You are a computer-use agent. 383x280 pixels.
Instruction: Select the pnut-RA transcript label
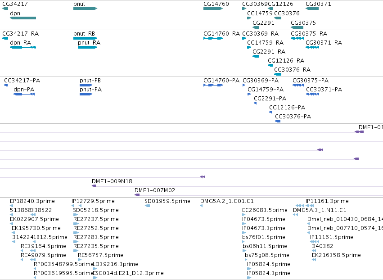coord(89,43)
